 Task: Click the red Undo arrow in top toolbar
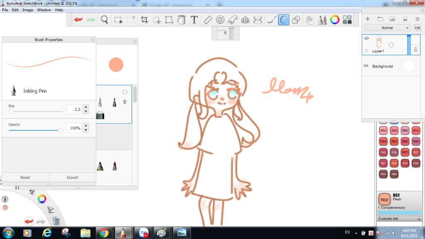(78, 20)
